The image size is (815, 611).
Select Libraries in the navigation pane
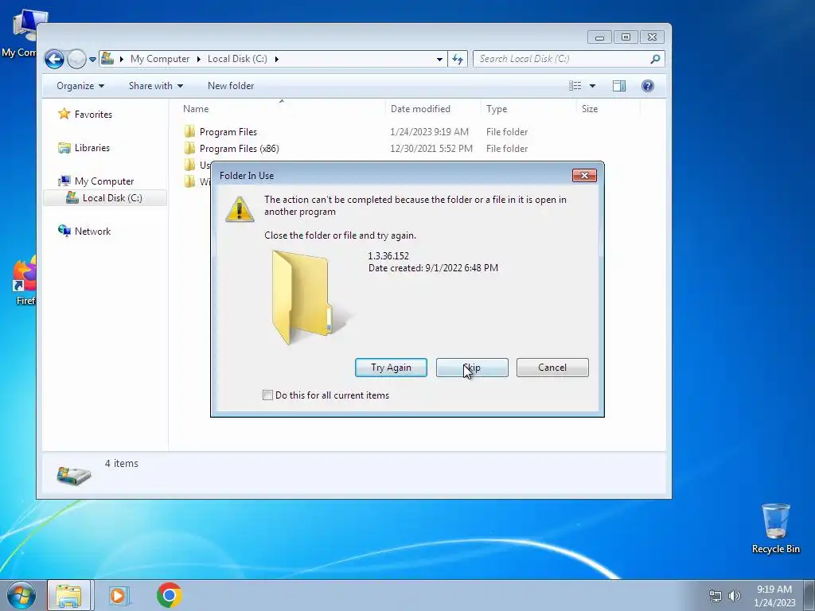[92, 148]
